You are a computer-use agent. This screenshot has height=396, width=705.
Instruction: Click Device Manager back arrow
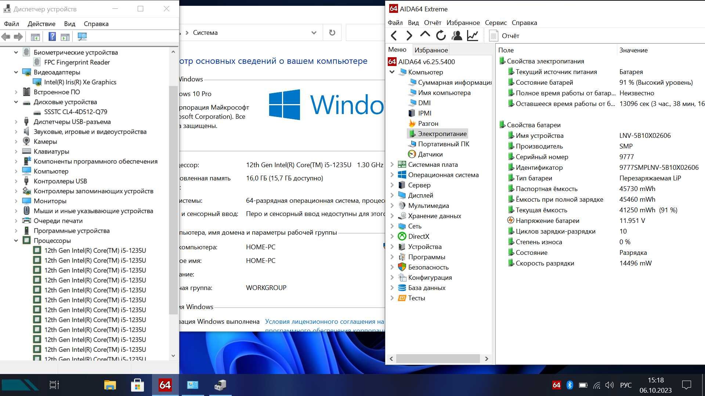coord(6,37)
